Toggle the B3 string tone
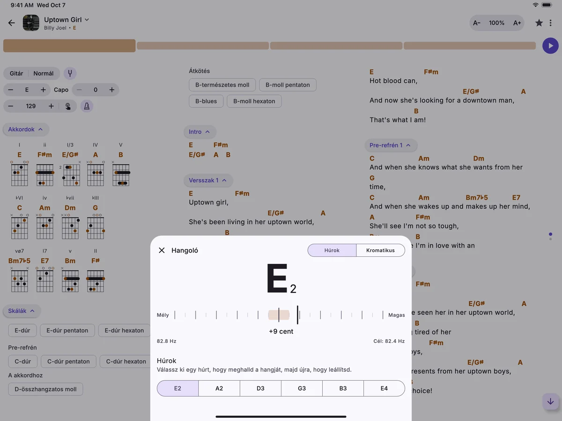Image resolution: width=562 pixels, height=421 pixels. click(343, 388)
